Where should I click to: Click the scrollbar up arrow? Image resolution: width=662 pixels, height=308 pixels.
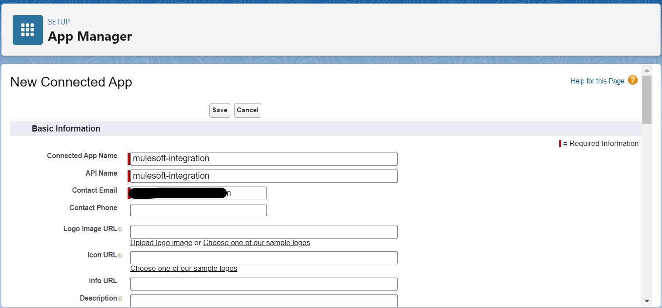tap(647, 70)
